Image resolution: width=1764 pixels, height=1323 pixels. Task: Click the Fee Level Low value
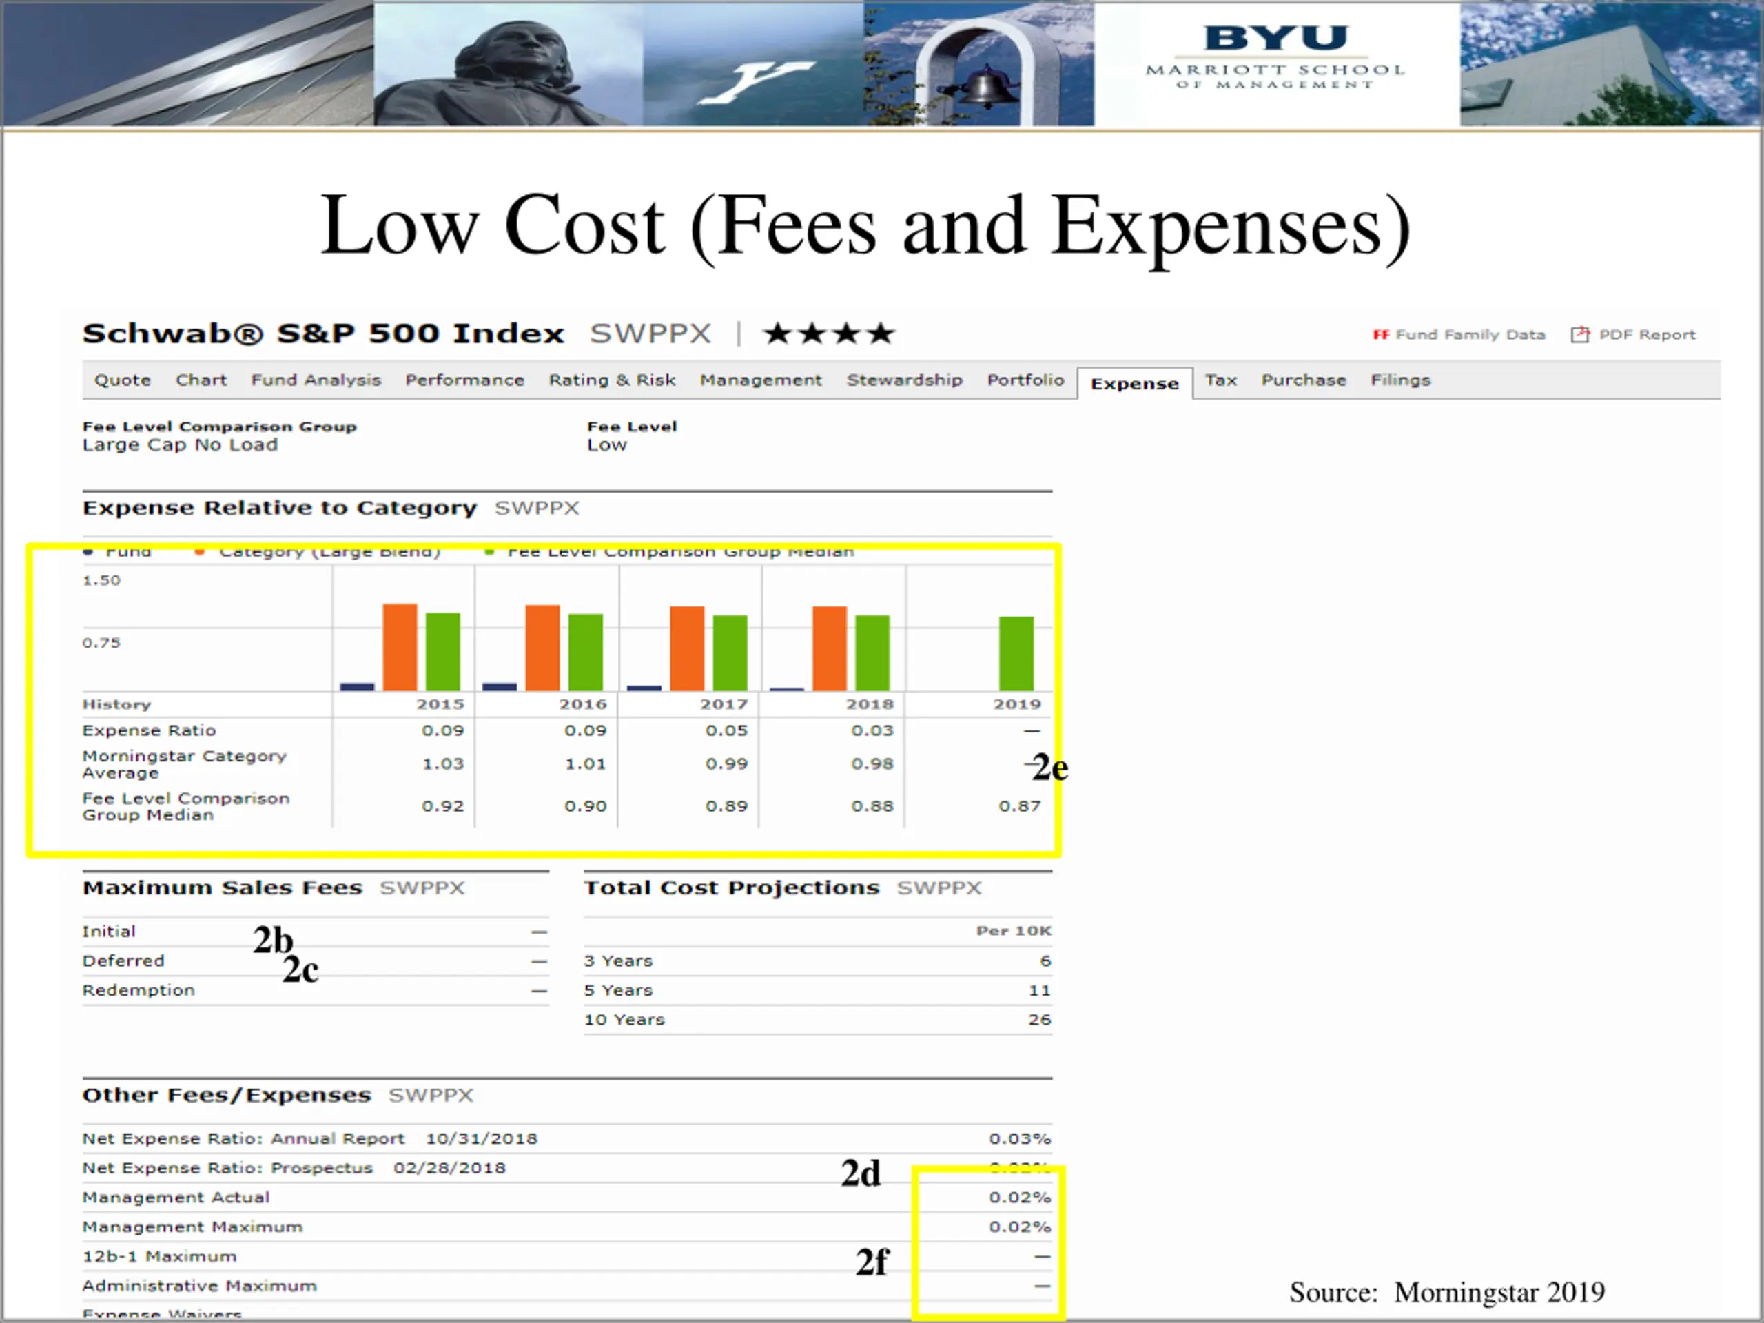point(607,445)
